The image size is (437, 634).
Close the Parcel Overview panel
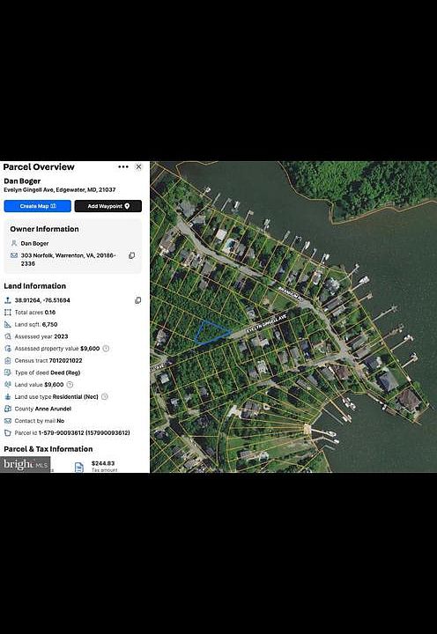139,166
